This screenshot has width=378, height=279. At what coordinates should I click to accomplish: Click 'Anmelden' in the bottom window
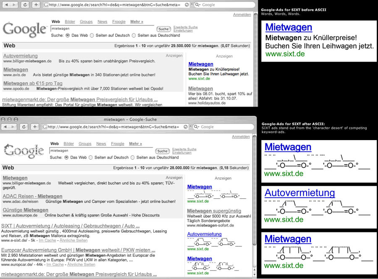tap(241, 137)
